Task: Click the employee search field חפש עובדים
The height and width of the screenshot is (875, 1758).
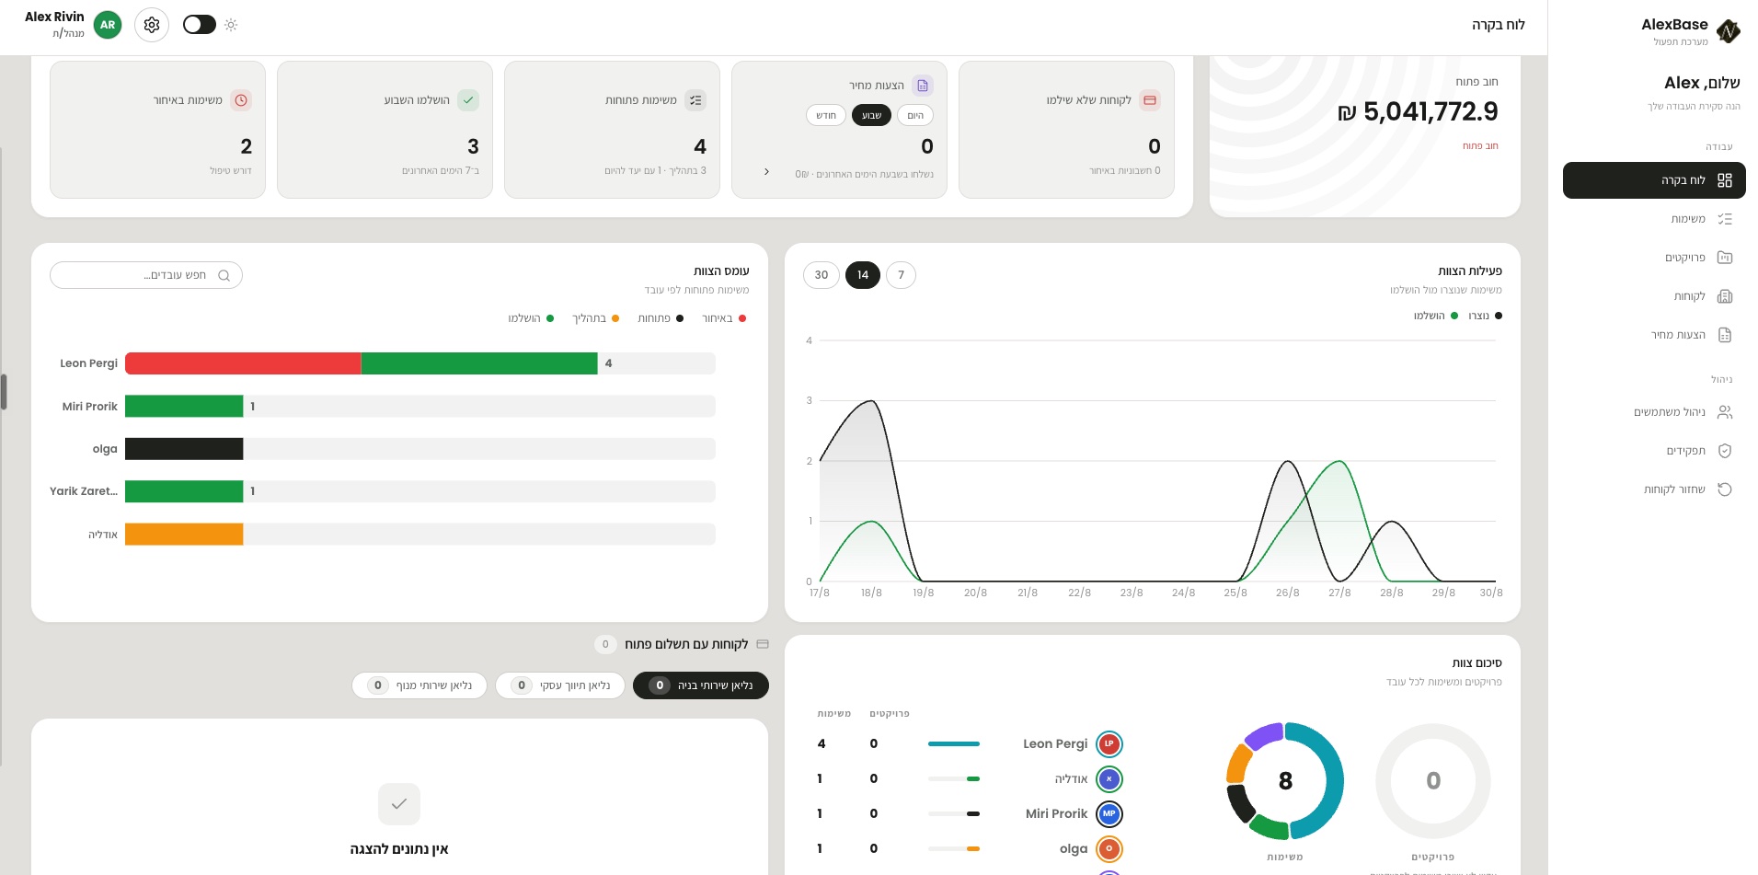Action: [146, 275]
